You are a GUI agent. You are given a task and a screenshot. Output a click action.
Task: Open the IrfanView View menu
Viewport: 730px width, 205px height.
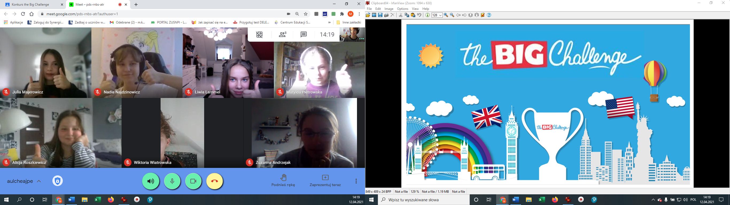(x=416, y=9)
